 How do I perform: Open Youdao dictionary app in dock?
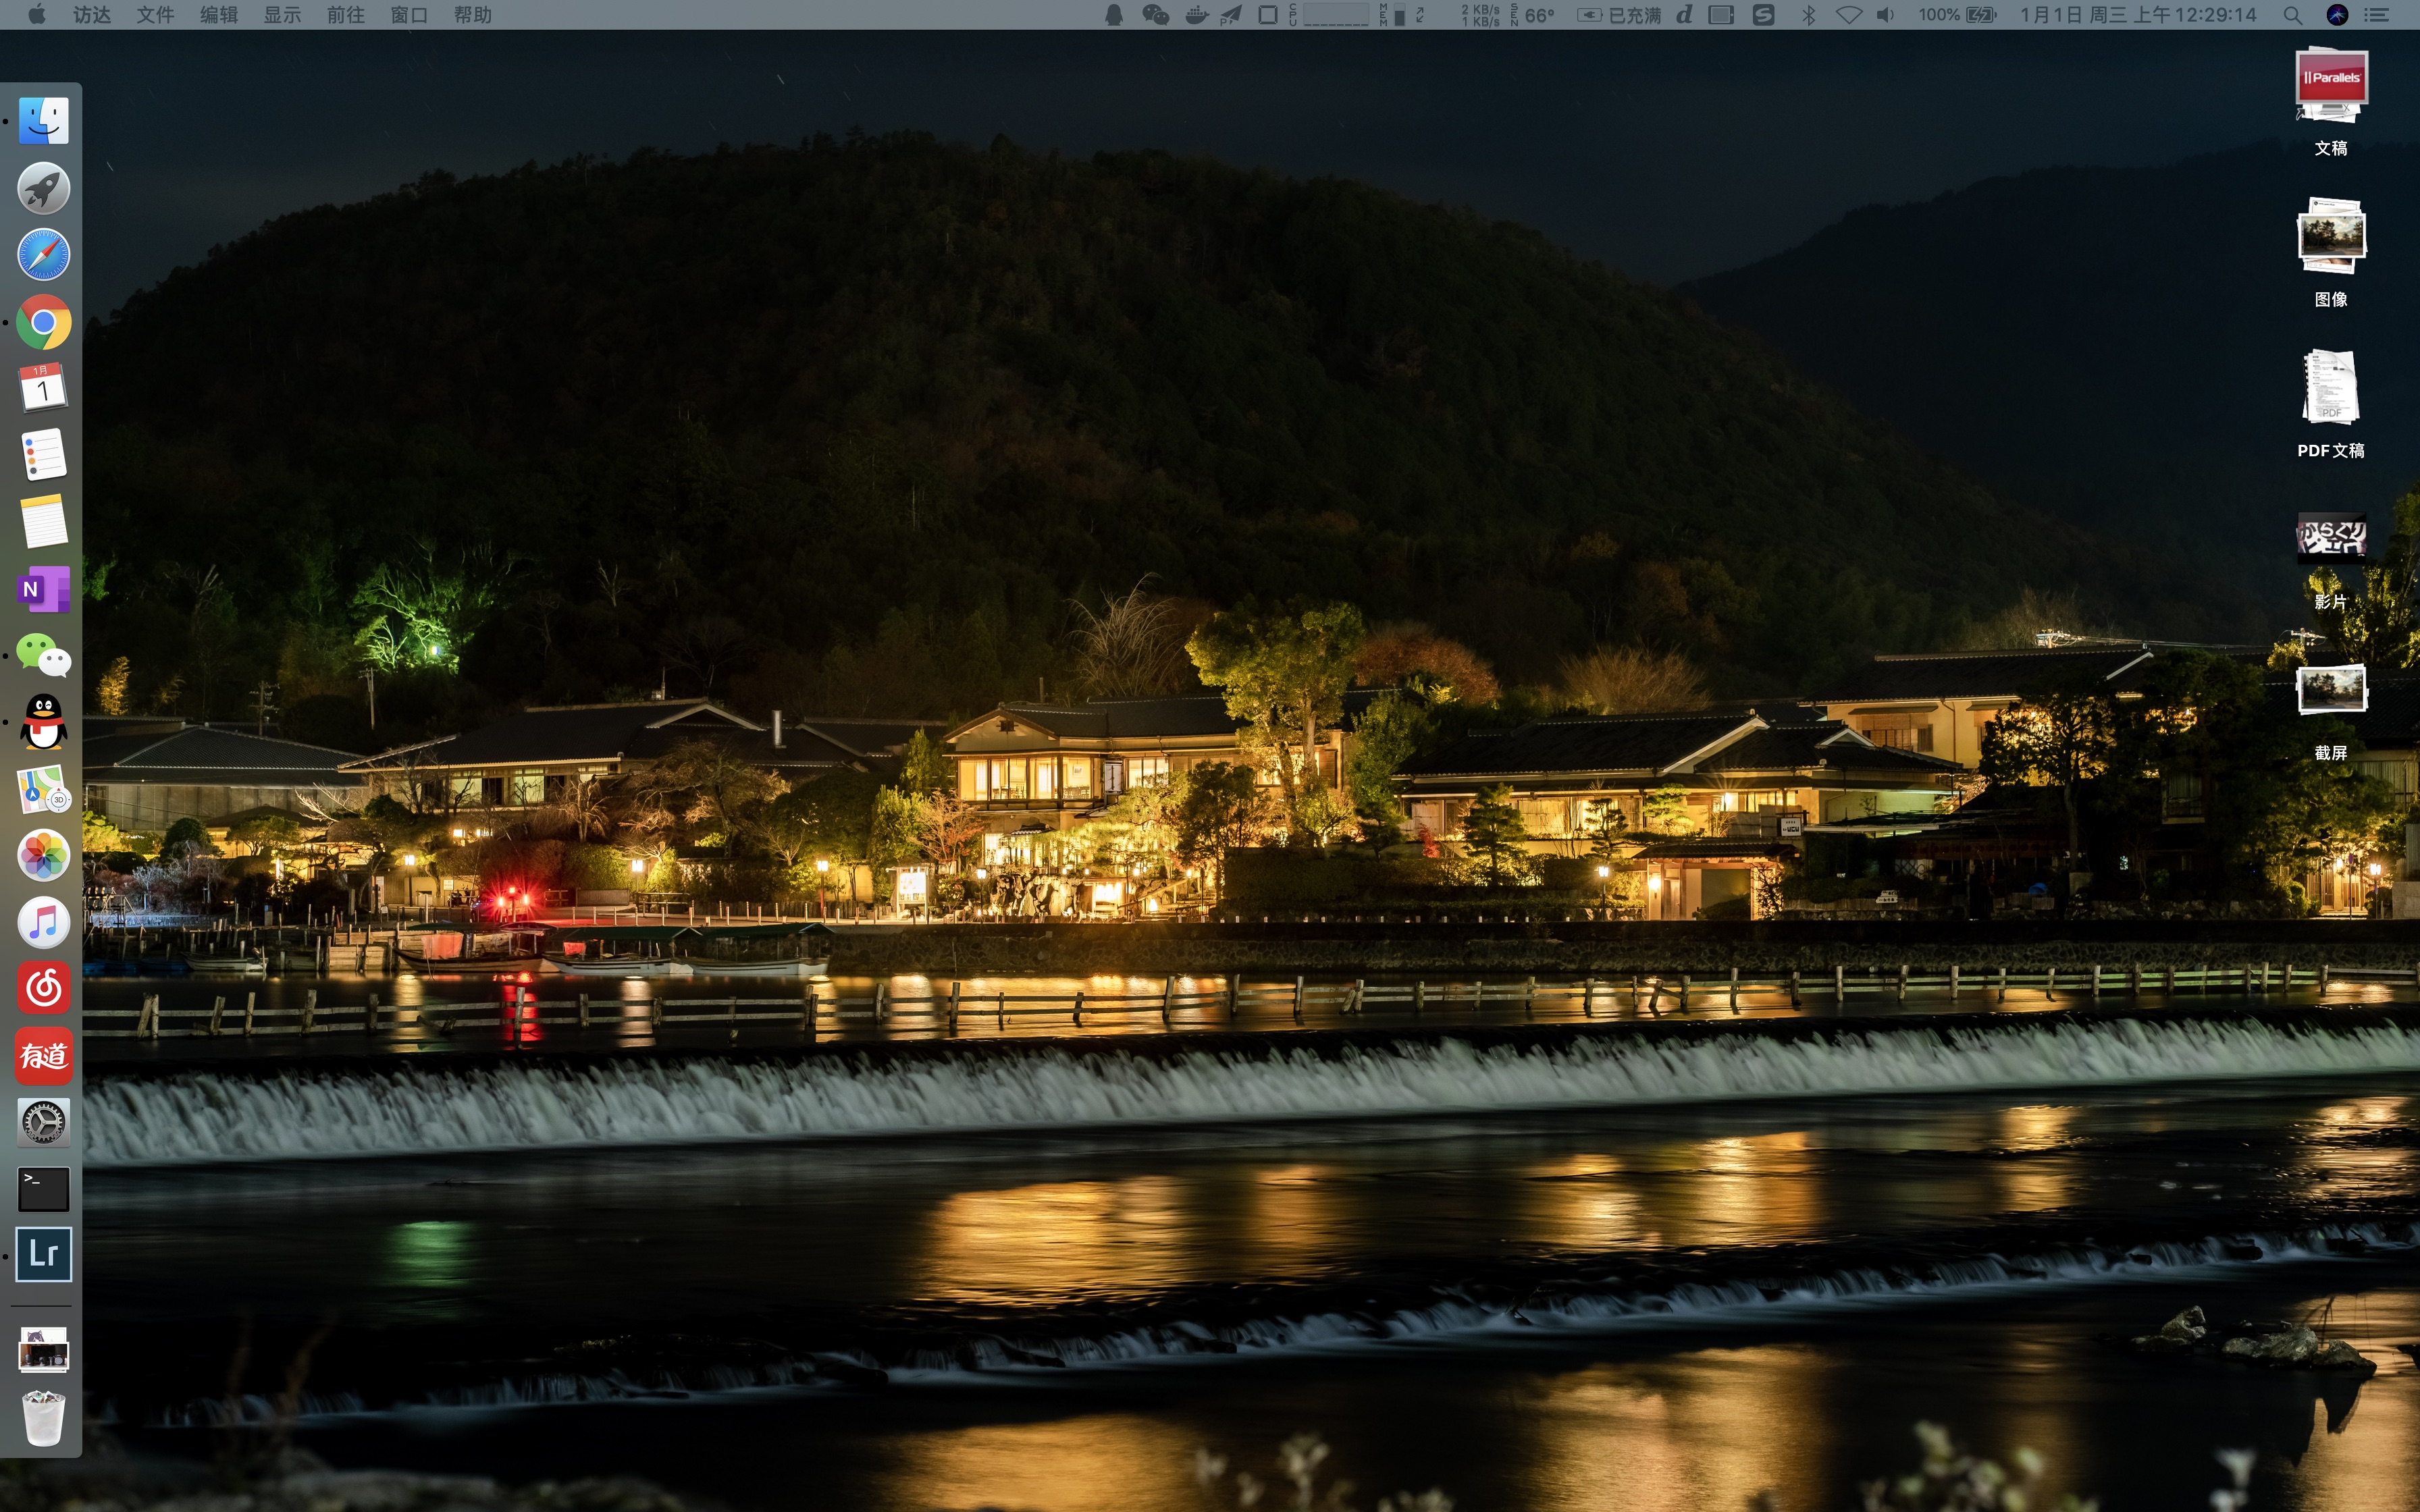[x=43, y=1055]
